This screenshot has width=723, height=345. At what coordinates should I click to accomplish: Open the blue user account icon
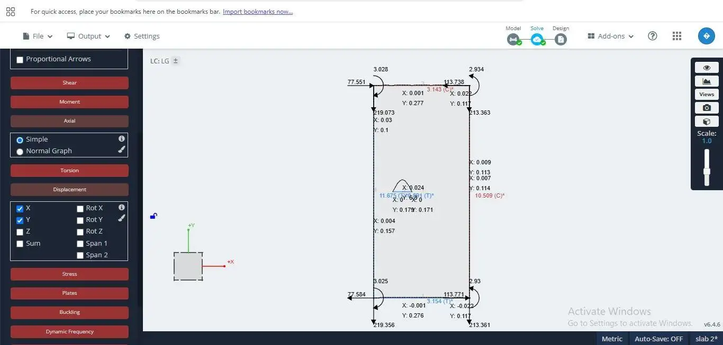pyautogui.click(x=707, y=36)
